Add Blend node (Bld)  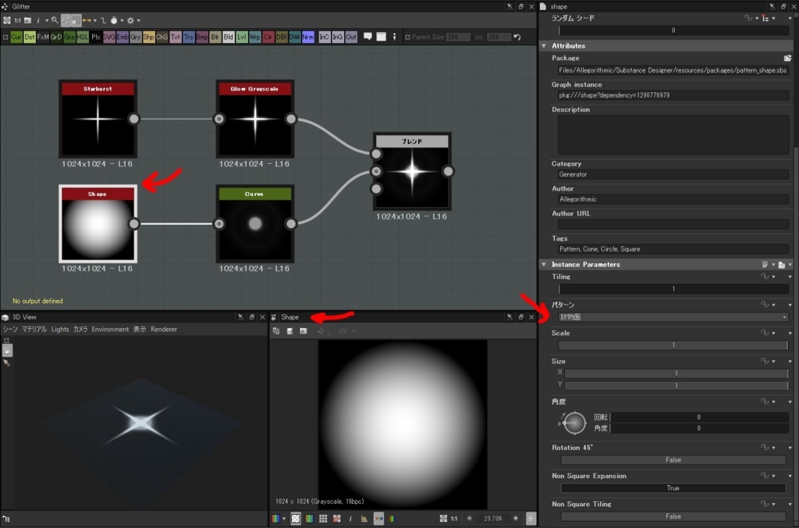(x=229, y=37)
